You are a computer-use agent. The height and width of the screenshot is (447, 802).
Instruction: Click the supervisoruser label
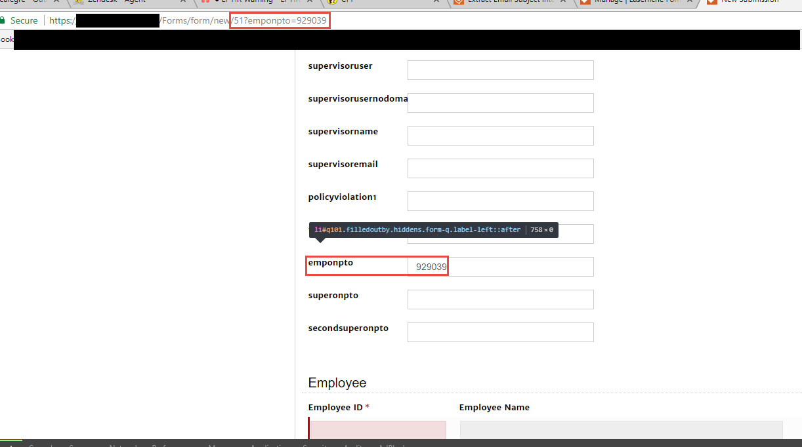[x=341, y=66]
